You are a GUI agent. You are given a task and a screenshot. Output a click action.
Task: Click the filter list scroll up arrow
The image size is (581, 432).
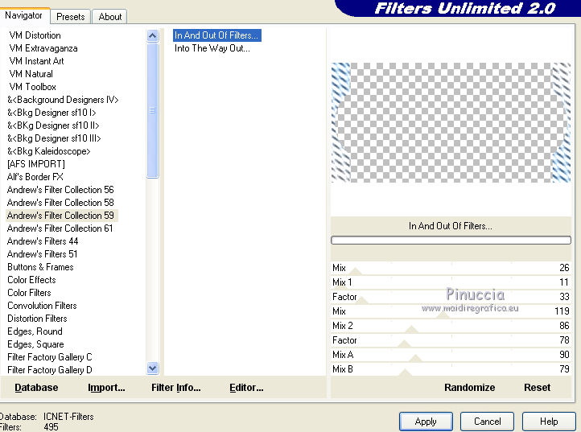coord(153,36)
